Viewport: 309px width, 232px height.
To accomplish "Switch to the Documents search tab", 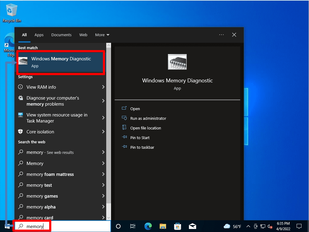I will click(x=61, y=35).
